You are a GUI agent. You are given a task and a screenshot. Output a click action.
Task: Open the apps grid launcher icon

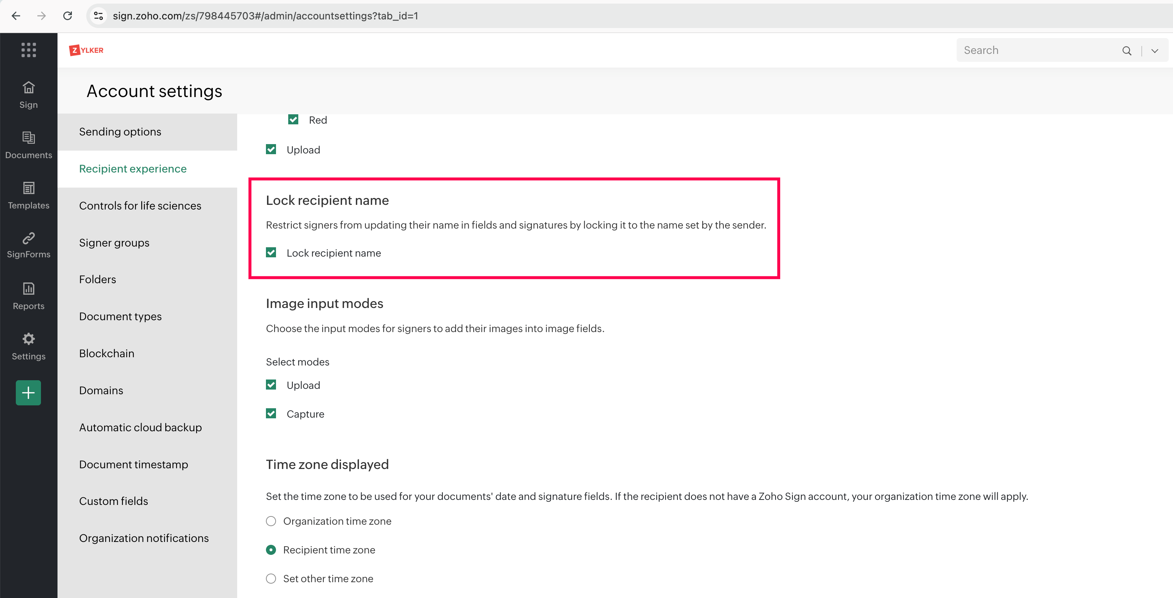pos(28,50)
